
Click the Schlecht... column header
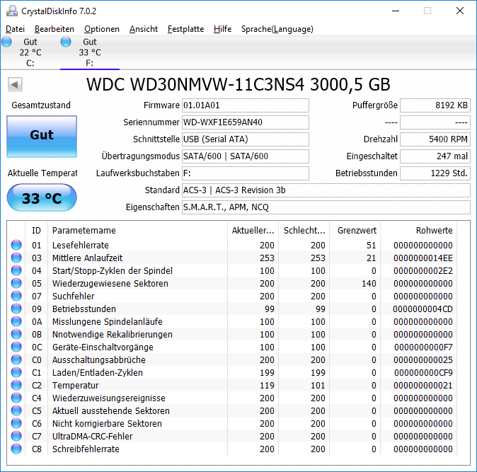click(x=304, y=231)
